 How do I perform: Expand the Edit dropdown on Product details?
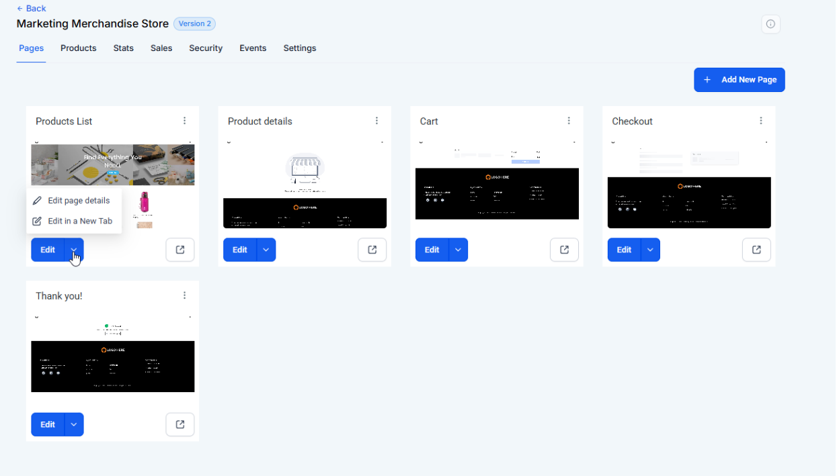(x=266, y=250)
